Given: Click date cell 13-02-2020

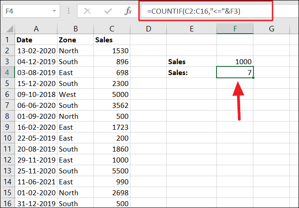Looking at the screenshot, I should pos(36,51).
